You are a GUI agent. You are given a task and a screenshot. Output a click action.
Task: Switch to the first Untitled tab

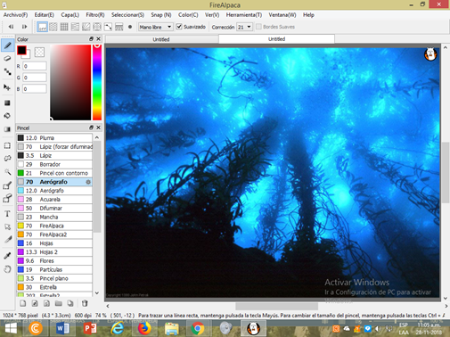(161, 39)
